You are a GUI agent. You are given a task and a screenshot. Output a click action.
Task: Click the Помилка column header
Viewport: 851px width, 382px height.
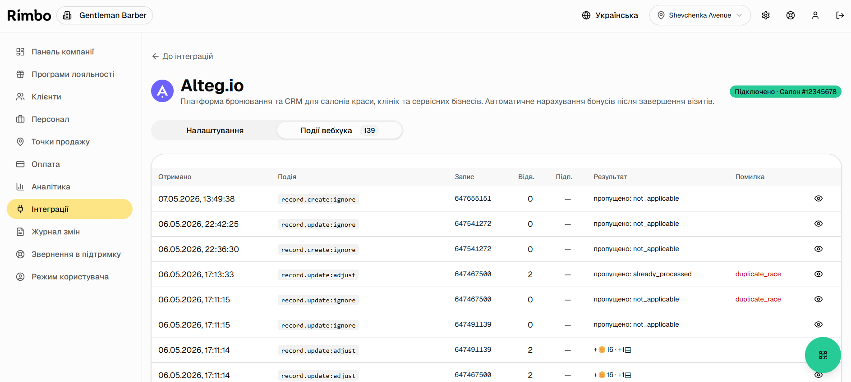[750, 177]
